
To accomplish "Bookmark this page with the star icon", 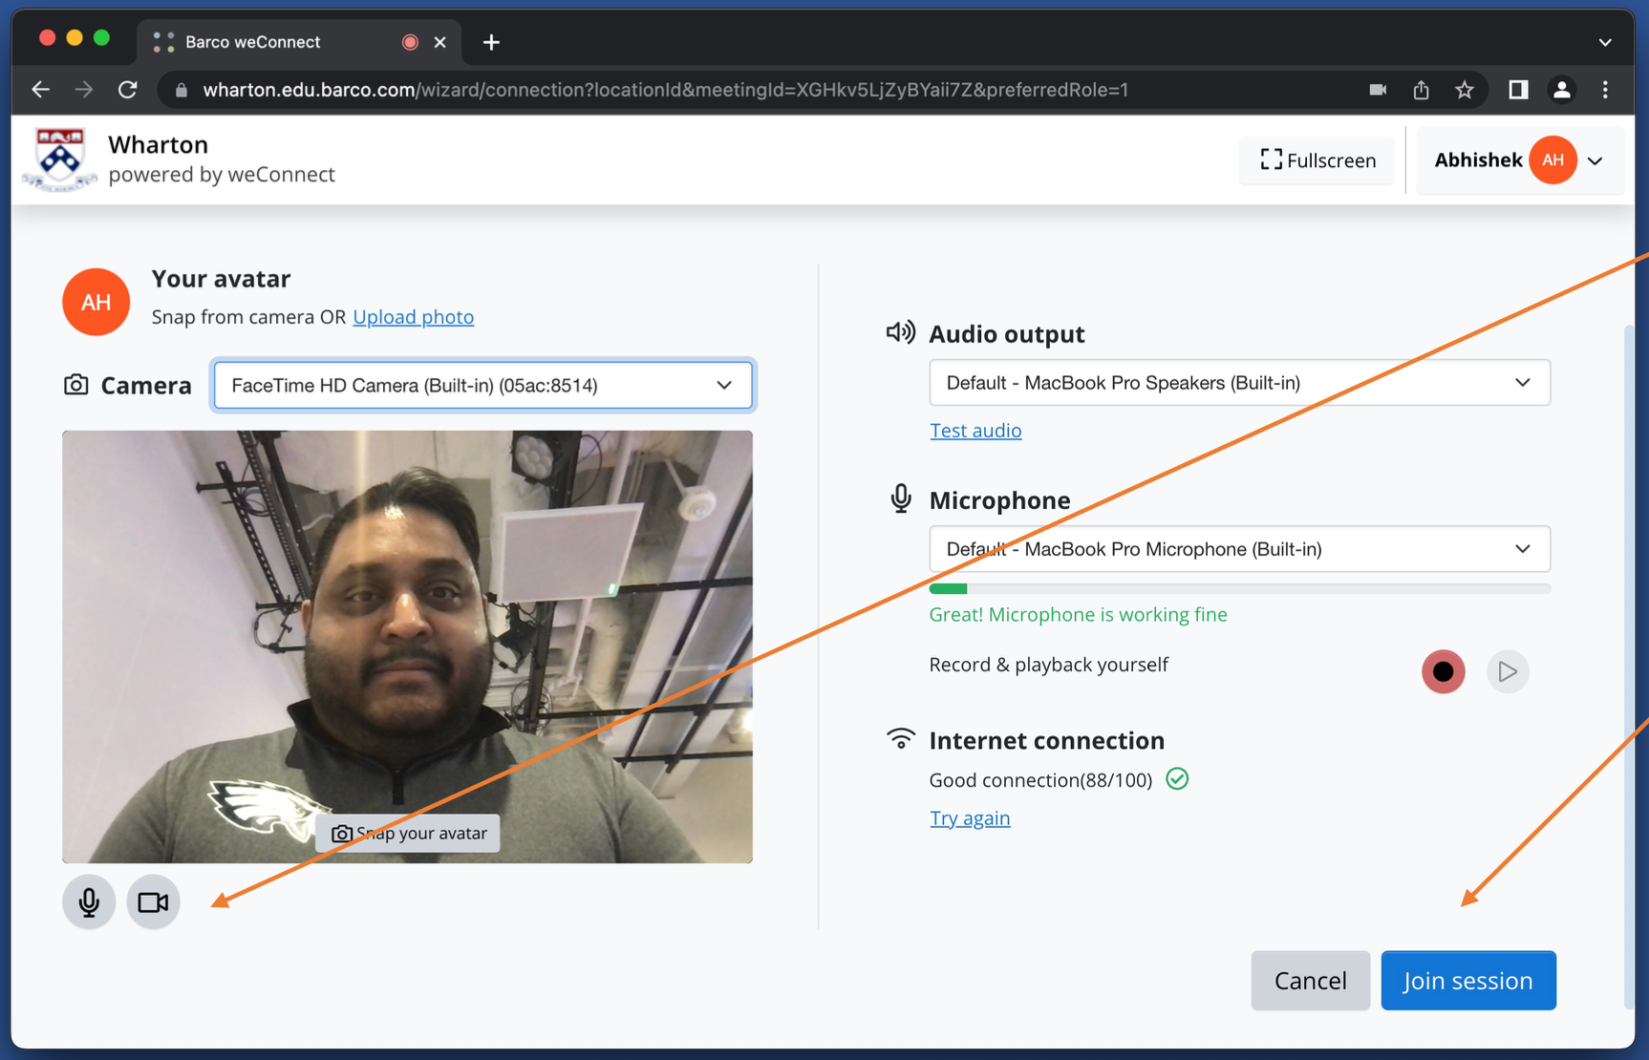I will point(1465,90).
